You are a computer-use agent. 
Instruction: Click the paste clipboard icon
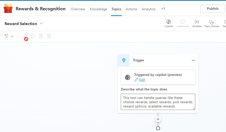(41, 36)
